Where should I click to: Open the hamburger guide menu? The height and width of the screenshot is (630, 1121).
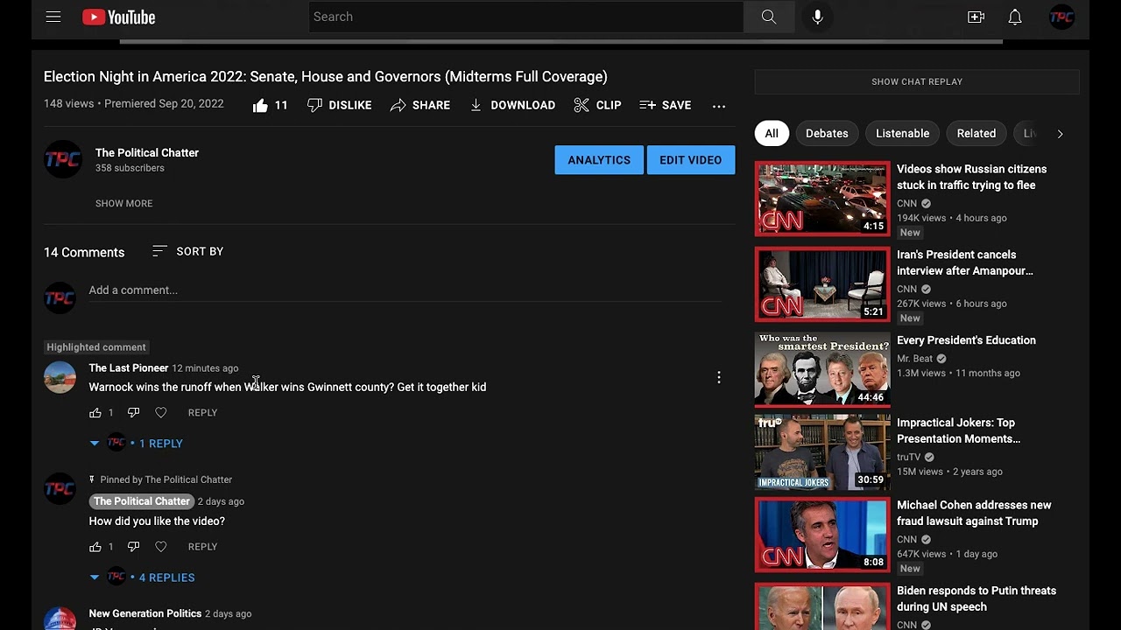coord(53,17)
